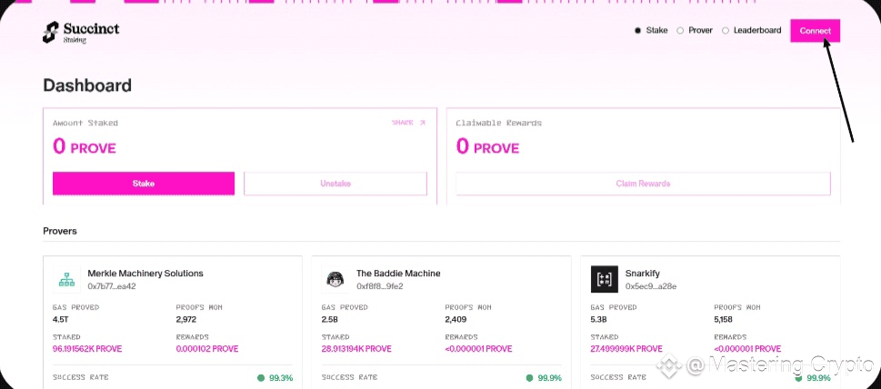Viewport: 881px width, 389px height.
Task: Click the Amount Staked label
Action: click(x=85, y=123)
